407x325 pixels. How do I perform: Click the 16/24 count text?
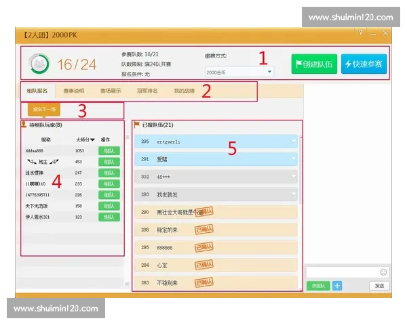[77, 64]
